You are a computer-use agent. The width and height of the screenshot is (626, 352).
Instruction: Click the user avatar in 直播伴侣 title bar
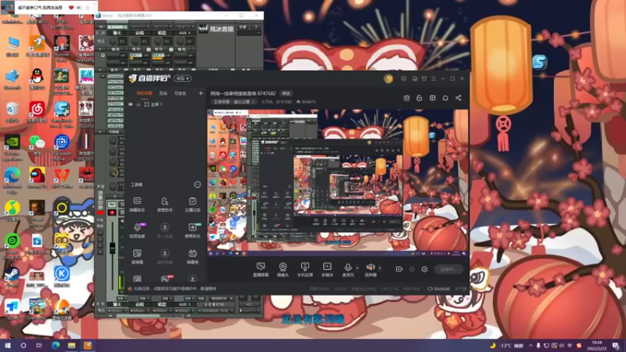[388, 79]
